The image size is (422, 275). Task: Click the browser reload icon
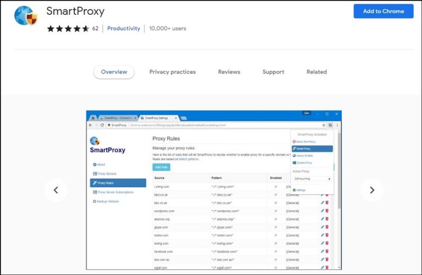(102, 125)
